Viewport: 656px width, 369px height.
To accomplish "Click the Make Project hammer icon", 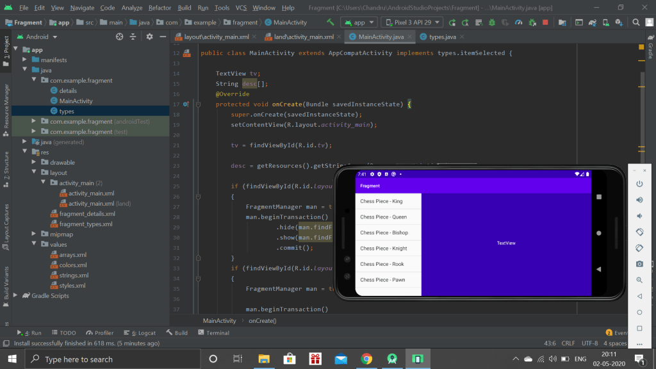I will 330,22.
